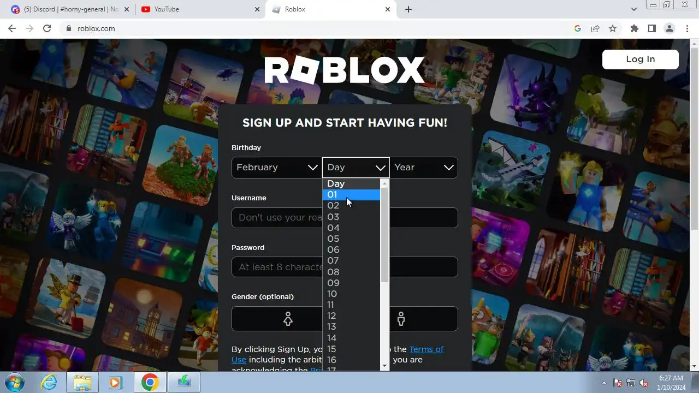
Task: Click day list scrollbar up arrow
Action: point(384,183)
